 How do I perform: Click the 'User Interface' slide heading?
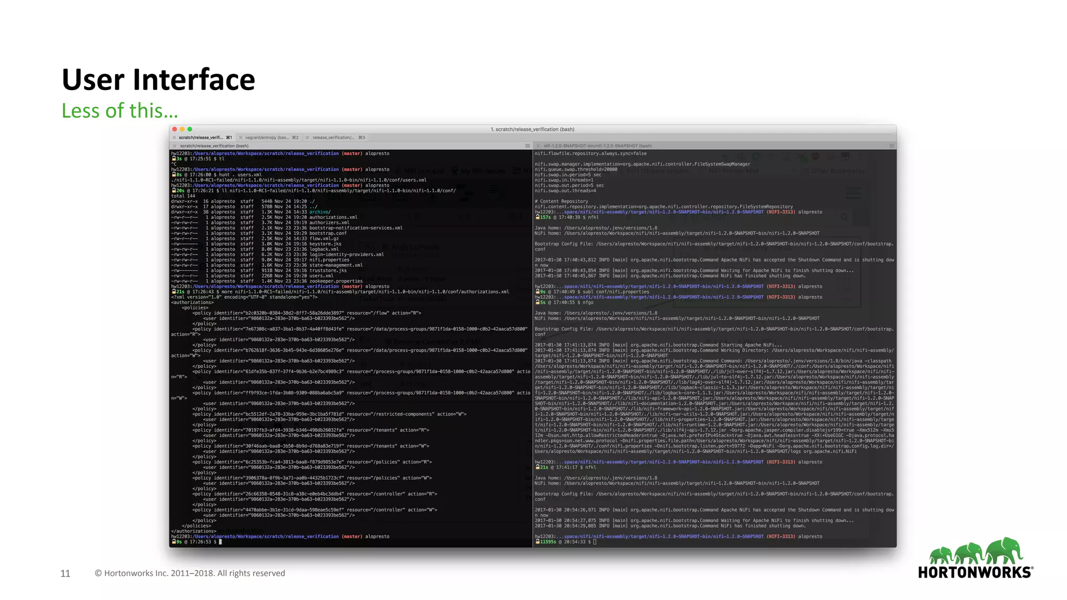[158, 80]
